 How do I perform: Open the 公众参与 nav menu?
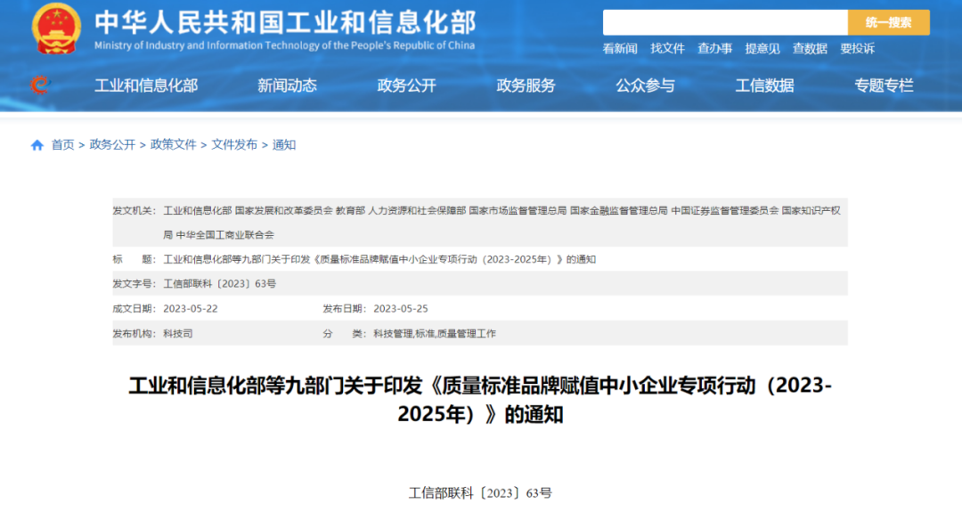coord(645,85)
